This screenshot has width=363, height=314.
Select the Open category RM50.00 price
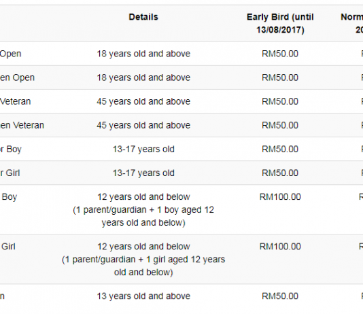(280, 54)
